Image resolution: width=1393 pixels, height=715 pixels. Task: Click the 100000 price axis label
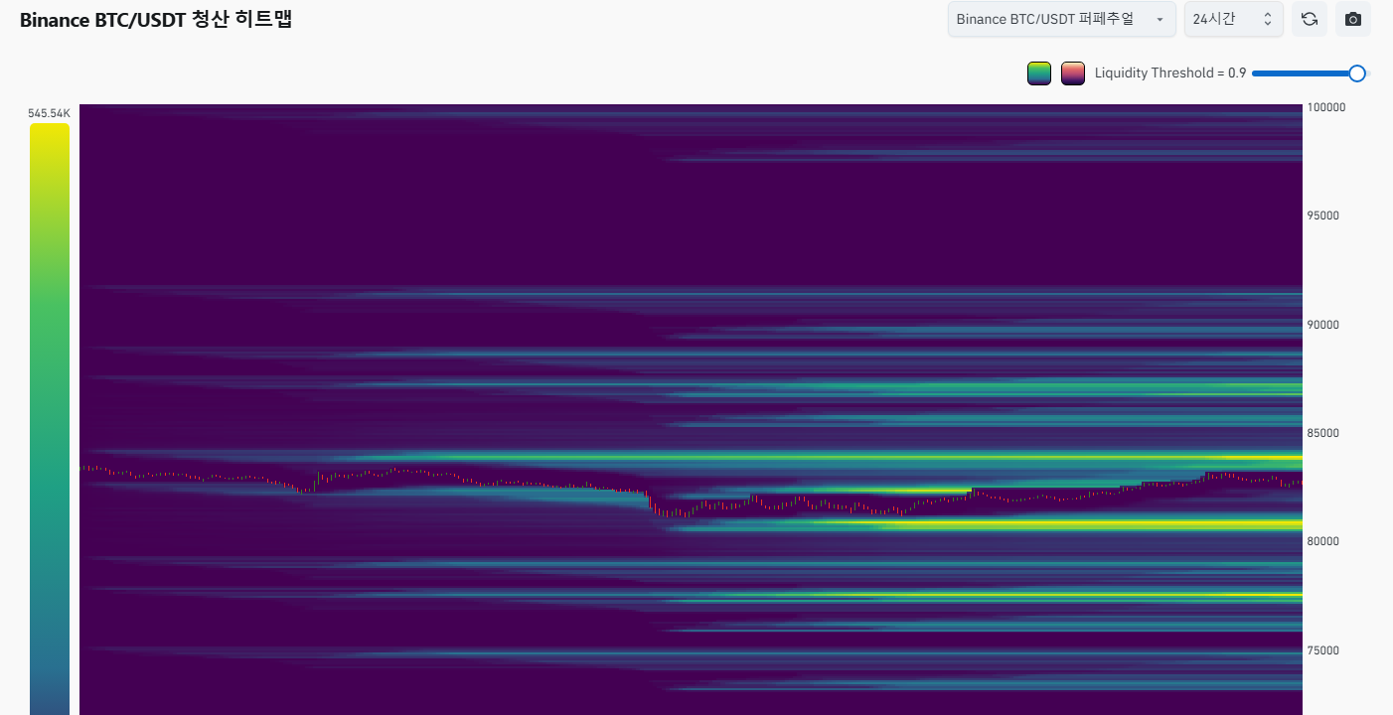[x=1326, y=107]
